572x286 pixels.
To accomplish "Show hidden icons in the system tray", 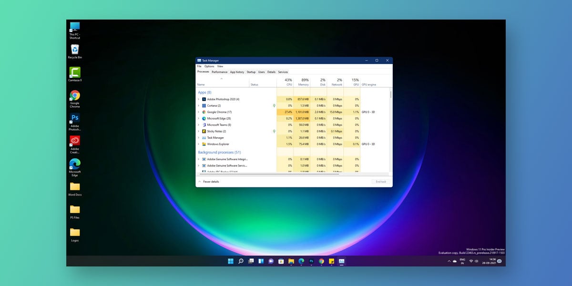I will pyautogui.click(x=450, y=261).
